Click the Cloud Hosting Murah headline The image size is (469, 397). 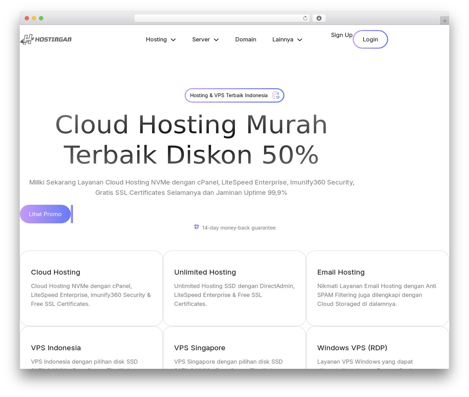pyautogui.click(x=191, y=140)
